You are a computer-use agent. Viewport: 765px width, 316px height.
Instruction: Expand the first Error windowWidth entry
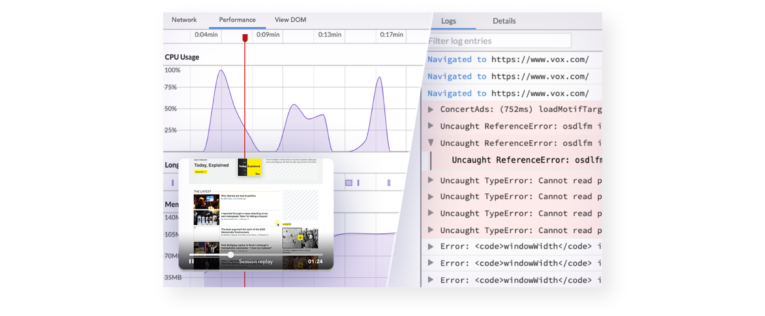click(x=430, y=246)
